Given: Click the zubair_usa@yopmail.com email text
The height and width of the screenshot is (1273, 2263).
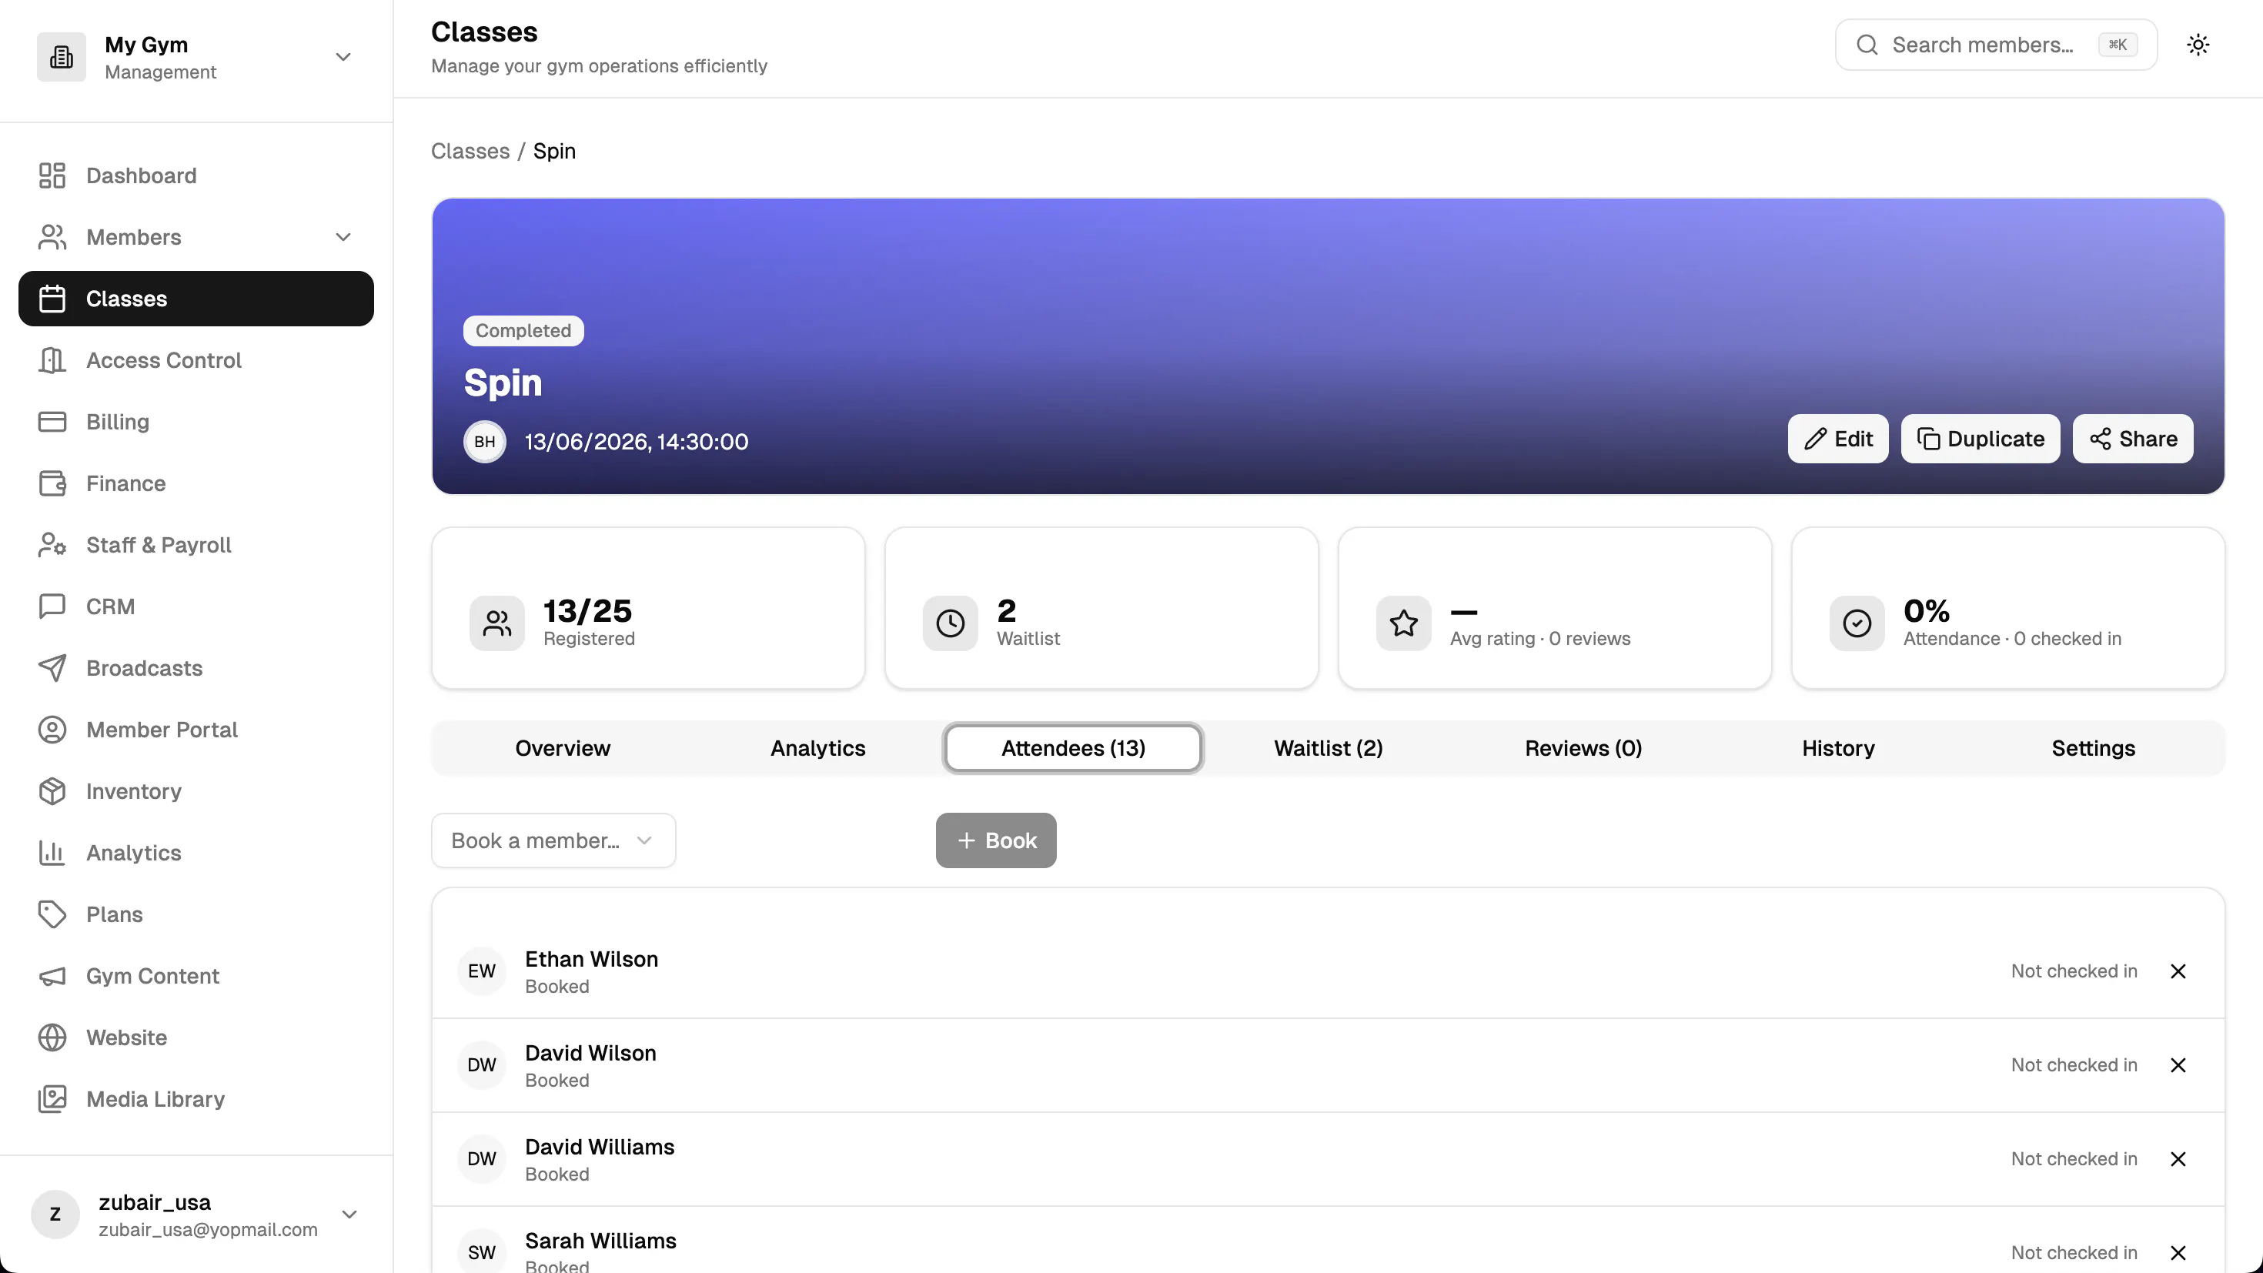Looking at the screenshot, I should (208, 1230).
